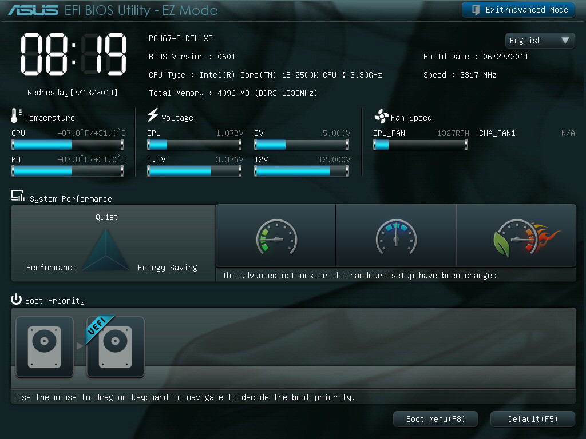Click the System Performance icon
The height and width of the screenshot is (439, 586).
point(18,197)
